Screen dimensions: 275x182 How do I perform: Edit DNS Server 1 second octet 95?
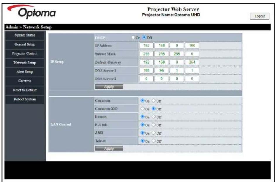(x=161, y=70)
